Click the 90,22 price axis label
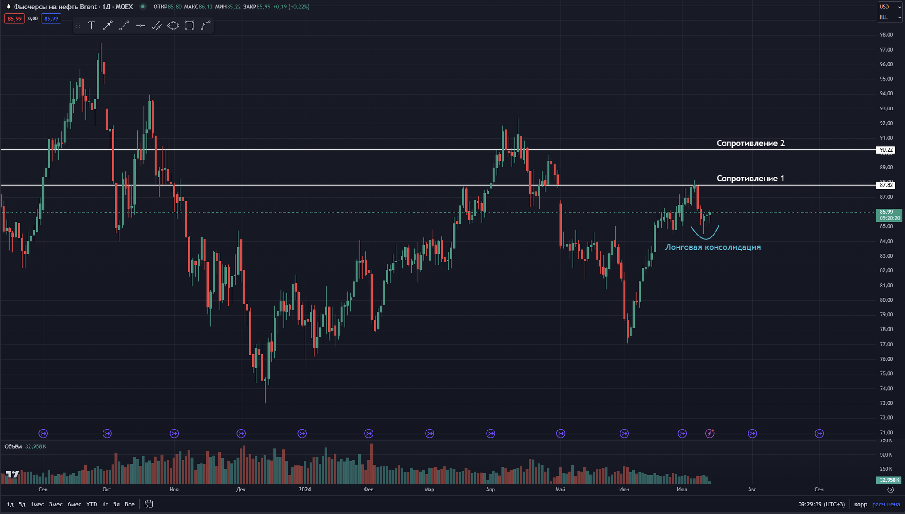Screen dimensions: 905x514 pyautogui.click(x=886, y=150)
